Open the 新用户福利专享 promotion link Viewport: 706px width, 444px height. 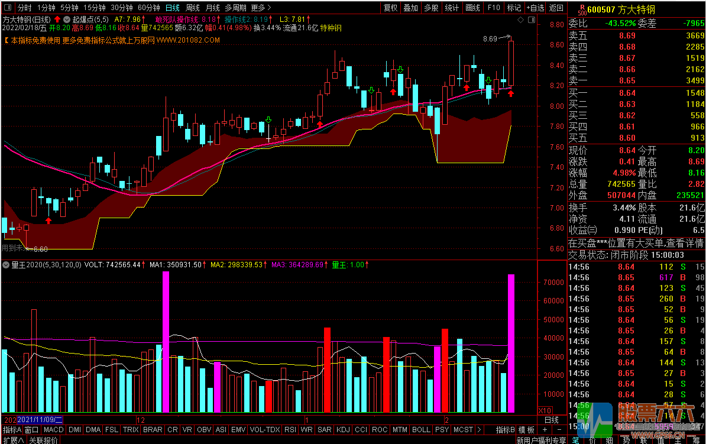click(541, 440)
